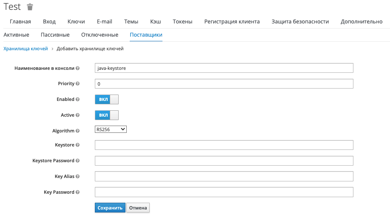Toggle the Enabled switch off
This screenshot has height=221, width=390.
coord(106,99)
